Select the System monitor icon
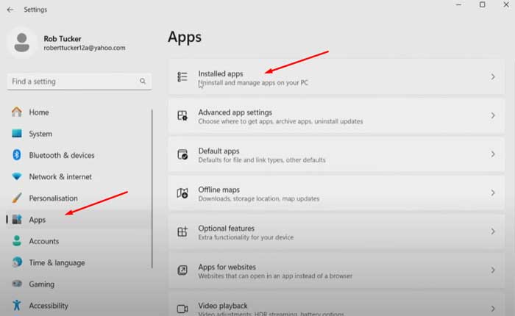 pos(17,134)
